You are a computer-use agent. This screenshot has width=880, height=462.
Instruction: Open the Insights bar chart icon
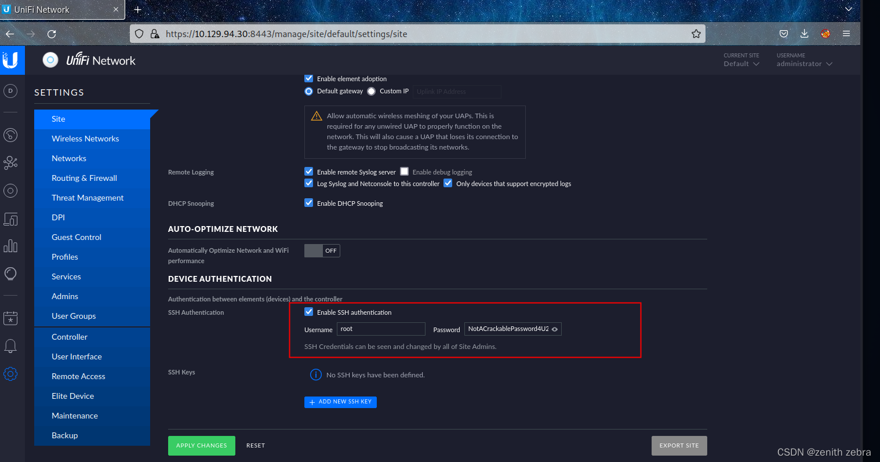(10, 246)
